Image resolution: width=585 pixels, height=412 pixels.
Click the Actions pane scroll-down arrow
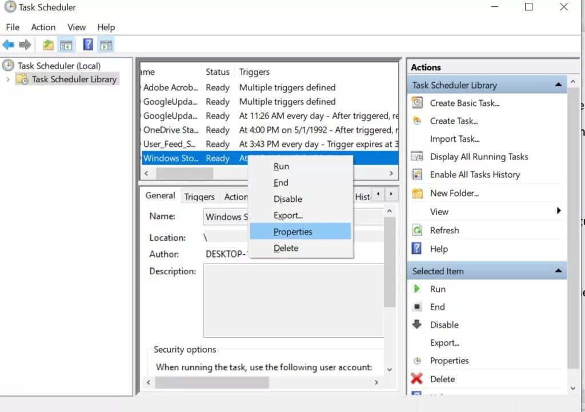tap(573, 388)
